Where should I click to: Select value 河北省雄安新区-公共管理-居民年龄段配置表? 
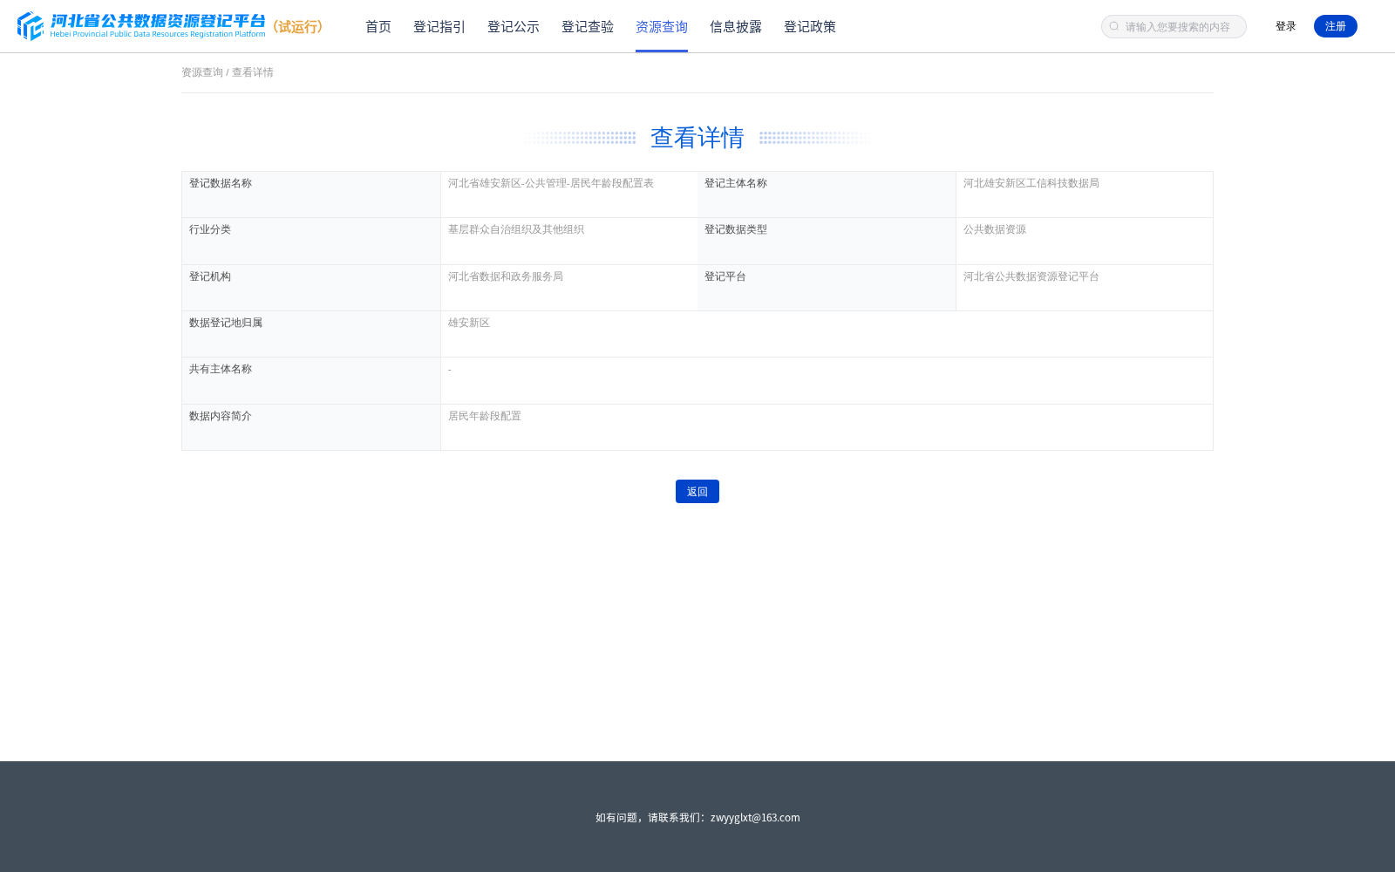pyautogui.click(x=551, y=183)
